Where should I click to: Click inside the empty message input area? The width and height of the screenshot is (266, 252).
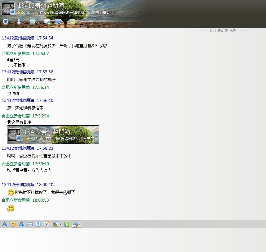click(133, 240)
